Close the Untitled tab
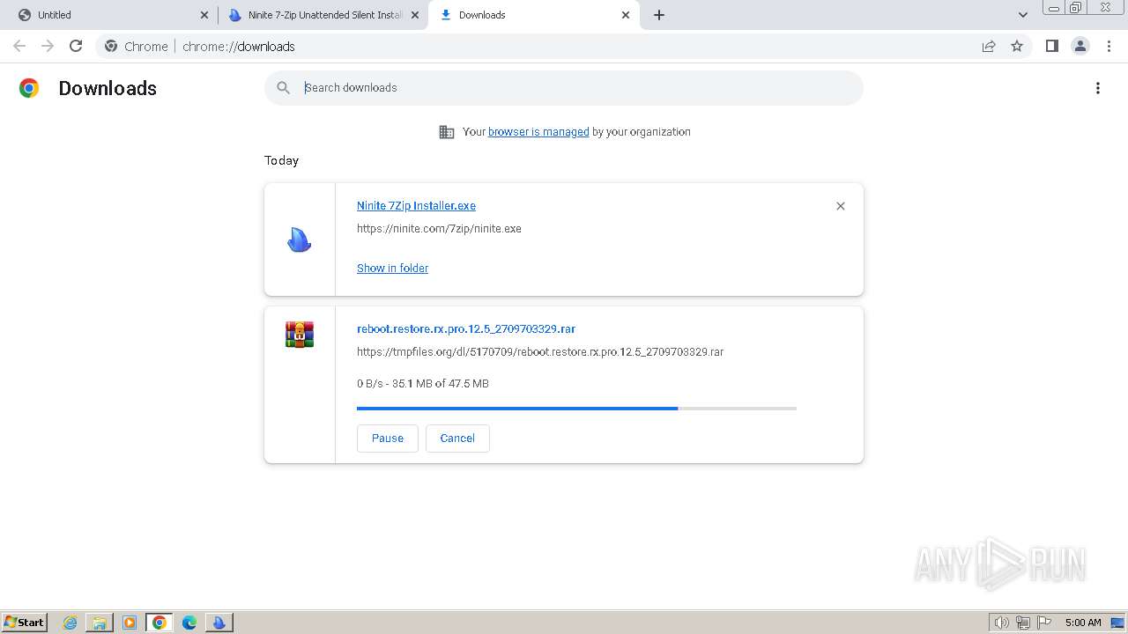1128x634 pixels. click(204, 15)
